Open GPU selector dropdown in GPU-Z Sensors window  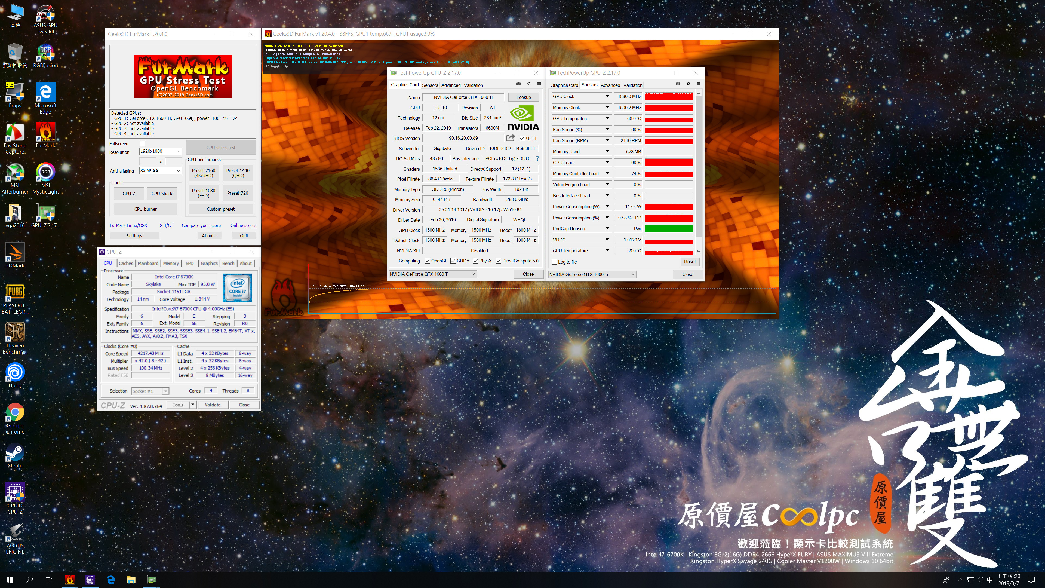pos(592,274)
